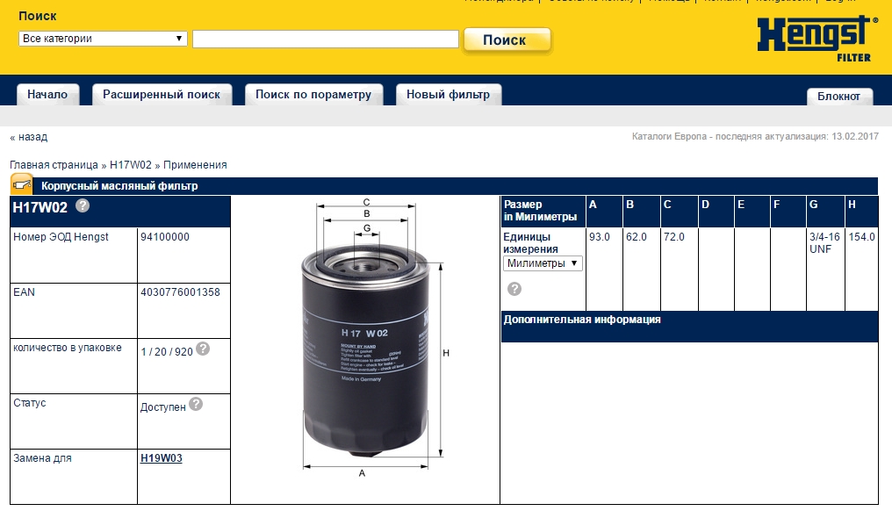The width and height of the screenshot is (892, 511).
Task: Click the Hengst Filter logo
Action: pyautogui.click(x=816, y=39)
